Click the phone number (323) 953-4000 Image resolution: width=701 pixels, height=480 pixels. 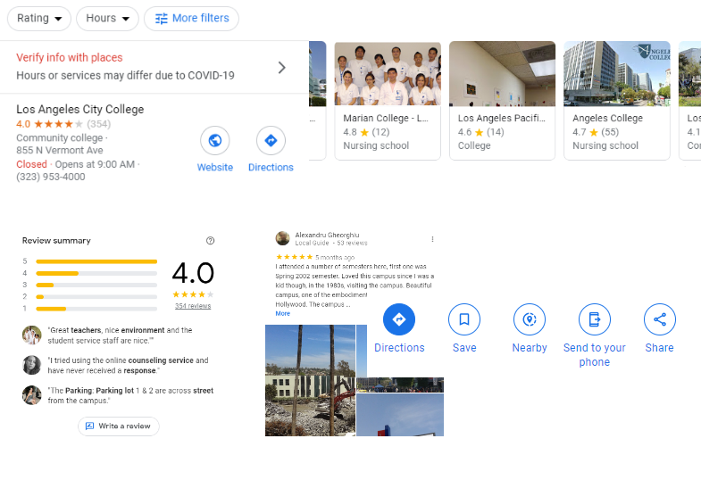[x=51, y=177]
